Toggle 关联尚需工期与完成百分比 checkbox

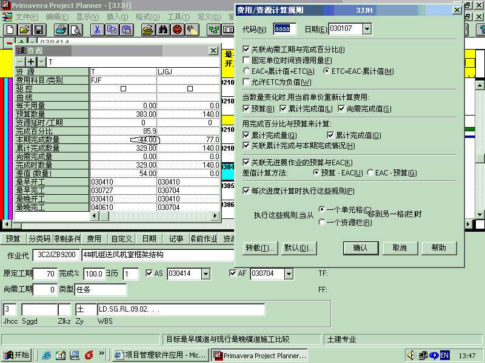pos(246,50)
